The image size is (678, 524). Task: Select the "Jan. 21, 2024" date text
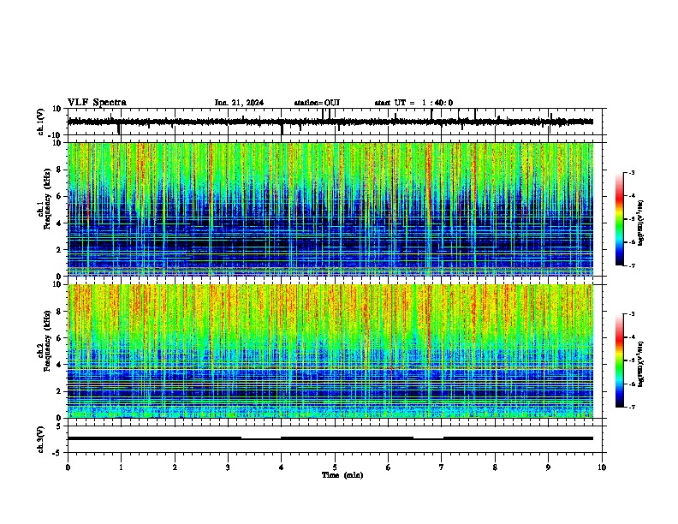tap(239, 103)
